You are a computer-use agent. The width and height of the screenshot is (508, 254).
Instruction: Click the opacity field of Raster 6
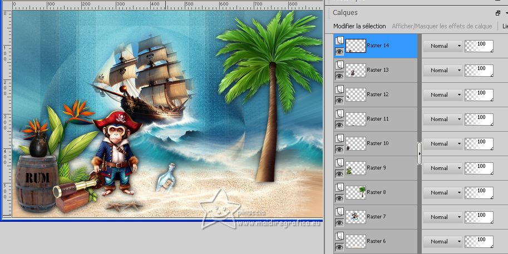click(479, 241)
